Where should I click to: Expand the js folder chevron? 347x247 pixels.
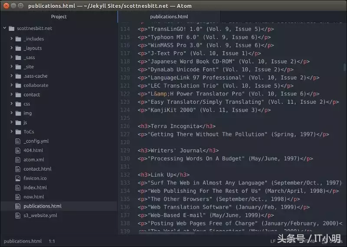tap(12, 122)
